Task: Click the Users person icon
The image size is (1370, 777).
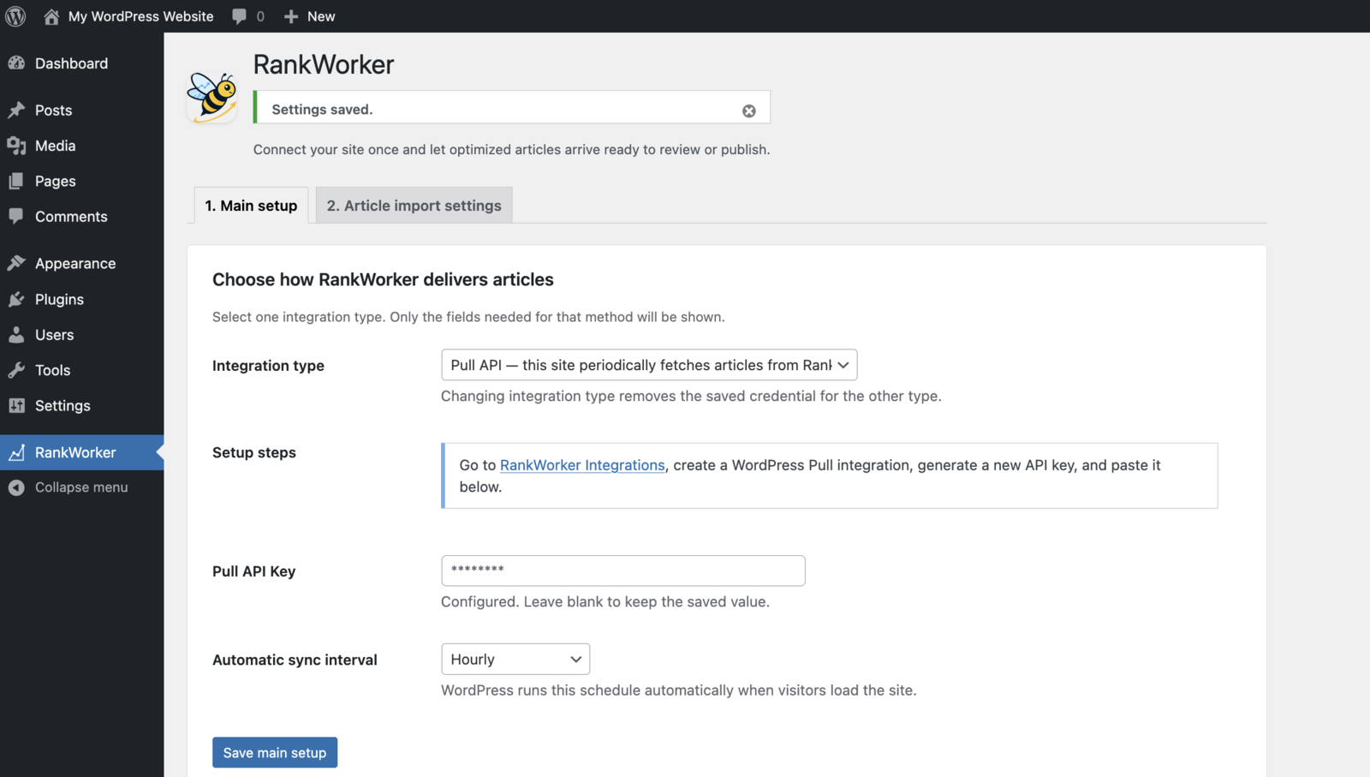Action: pos(16,335)
